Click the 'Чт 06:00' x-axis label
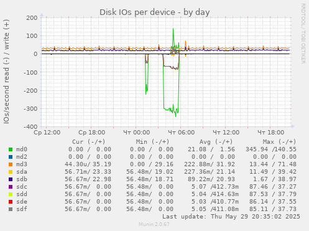Viewport: 309px width, 231px height. coord(182,133)
